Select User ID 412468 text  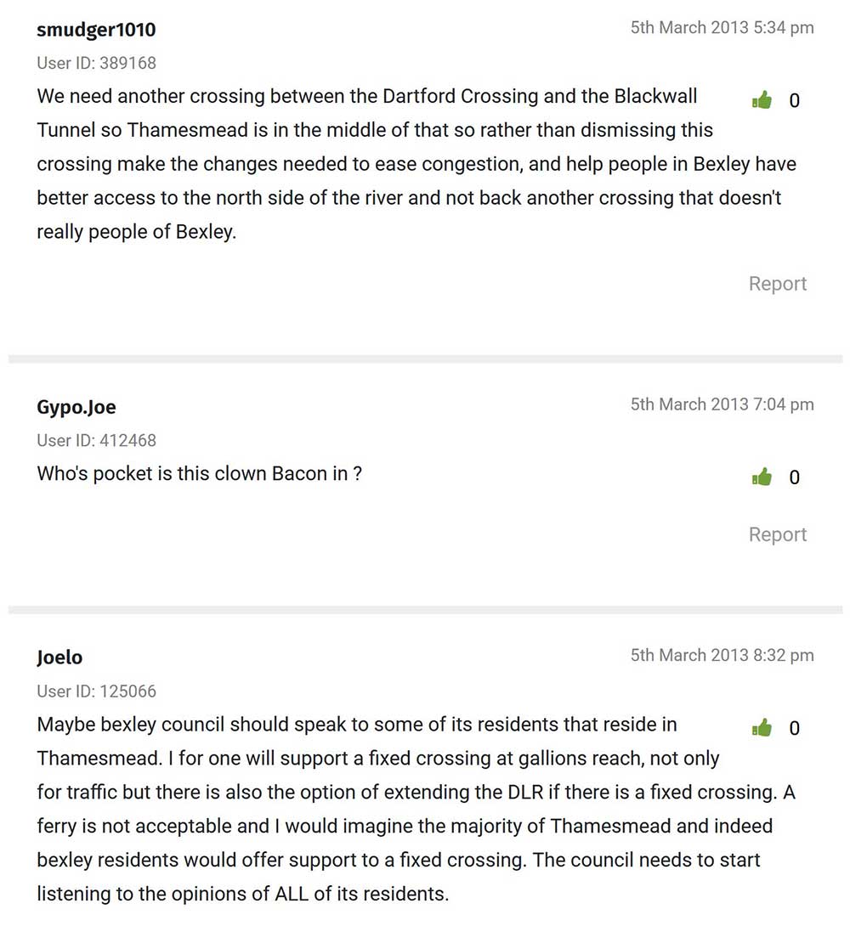tap(96, 440)
